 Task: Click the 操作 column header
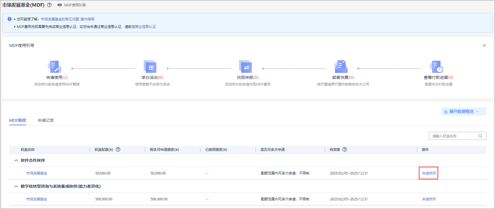(425, 150)
